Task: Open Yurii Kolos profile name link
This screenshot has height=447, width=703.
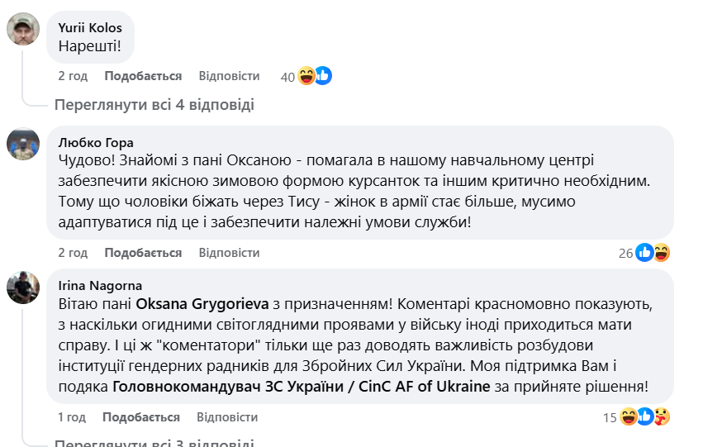Action: (90, 27)
